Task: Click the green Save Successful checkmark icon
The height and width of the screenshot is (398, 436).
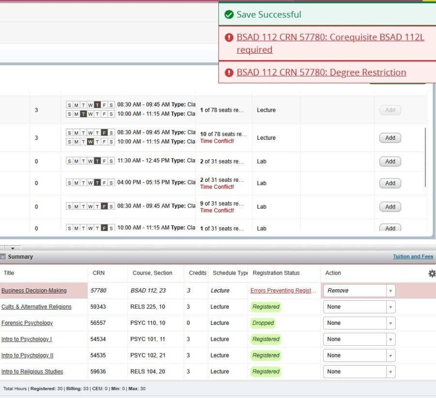Action: click(x=229, y=15)
